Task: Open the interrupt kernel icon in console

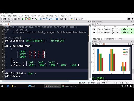Action: tap(128, 44)
